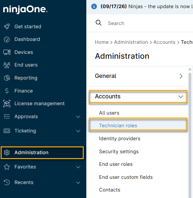The height and width of the screenshot is (198, 193).
Task: Click the Ticketing ticket icon
Action: coord(7,131)
